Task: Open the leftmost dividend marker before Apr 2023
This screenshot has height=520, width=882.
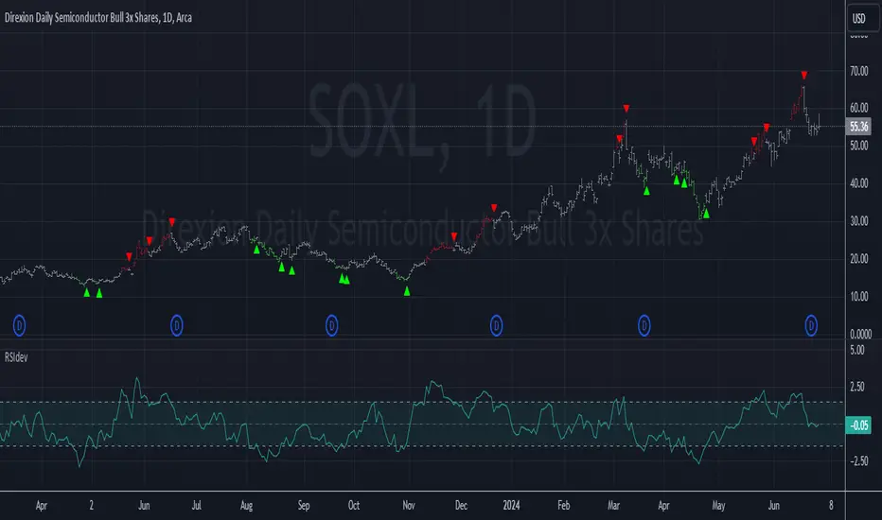Action: coord(19,325)
